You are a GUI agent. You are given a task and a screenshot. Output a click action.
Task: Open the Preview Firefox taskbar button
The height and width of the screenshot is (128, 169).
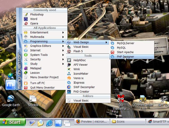[x=92, y=122]
